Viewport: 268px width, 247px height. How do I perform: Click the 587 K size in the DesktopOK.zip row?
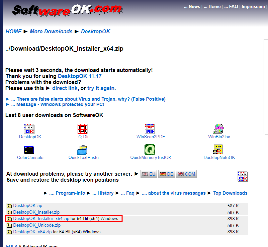pyautogui.click(x=233, y=206)
